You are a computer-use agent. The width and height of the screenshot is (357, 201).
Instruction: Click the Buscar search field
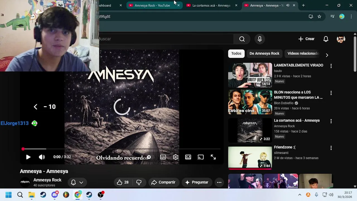click(166, 39)
